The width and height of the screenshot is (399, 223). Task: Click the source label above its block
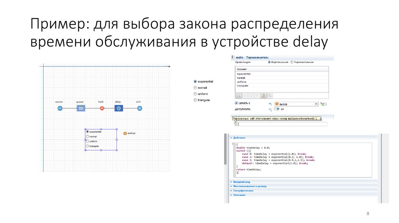point(59,102)
